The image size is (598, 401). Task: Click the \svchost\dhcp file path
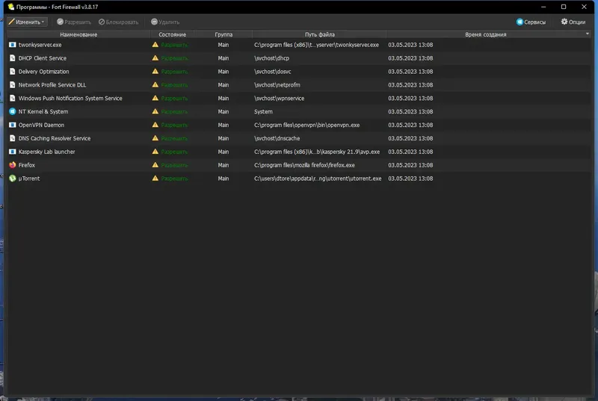[271, 58]
